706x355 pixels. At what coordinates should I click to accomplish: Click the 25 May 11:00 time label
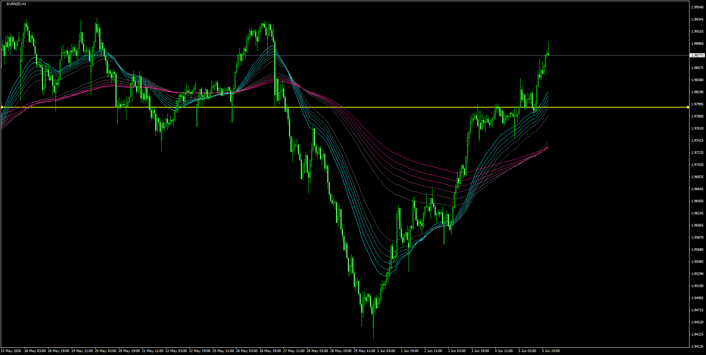pyautogui.click(x=223, y=351)
